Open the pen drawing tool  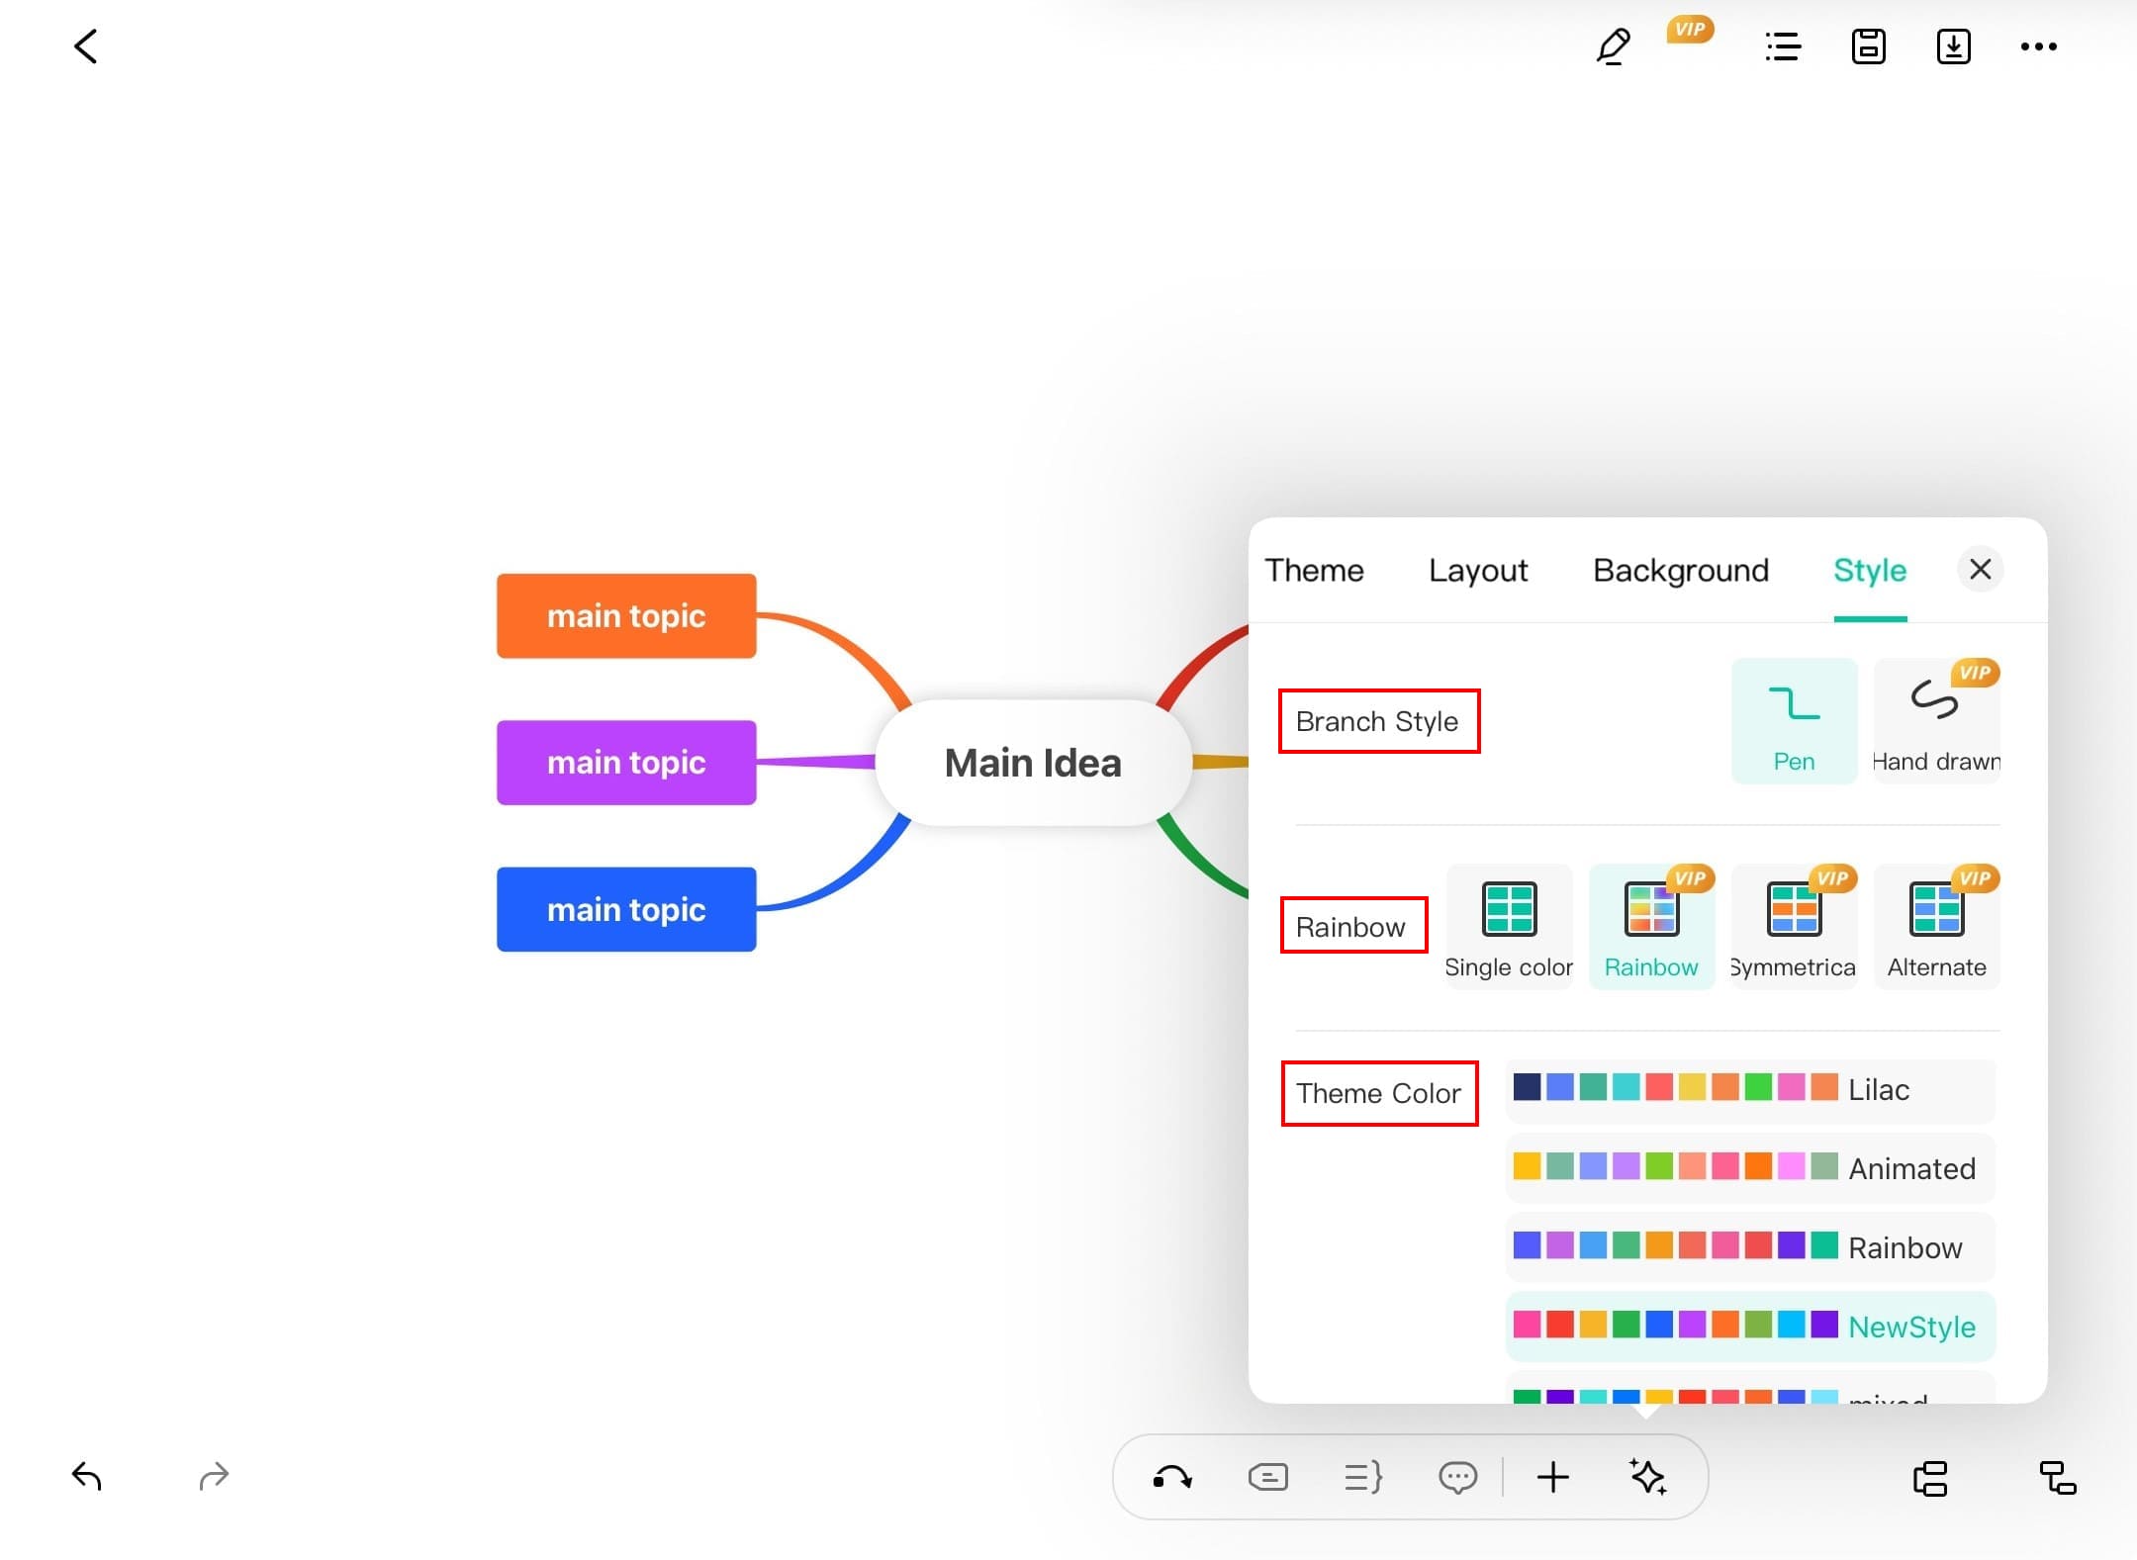[1613, 46]
